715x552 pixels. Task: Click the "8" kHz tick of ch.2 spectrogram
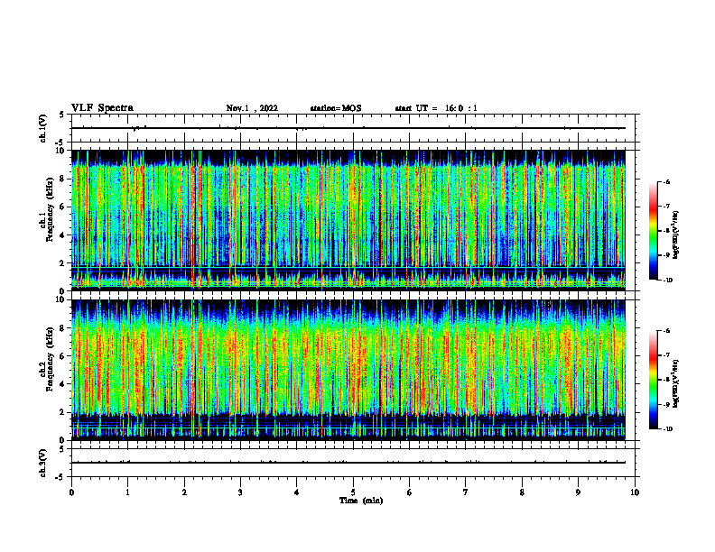(63, 328)
